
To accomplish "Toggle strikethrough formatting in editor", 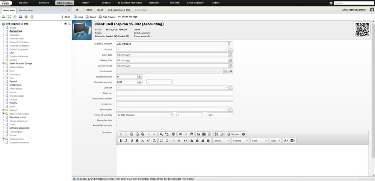I will [137, 141].
